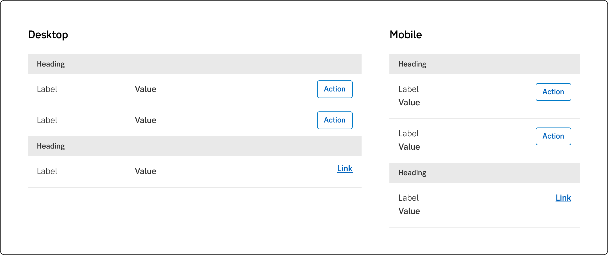The image size is (608, 255).
Task: Click the first Action button in Mobile layout
Action: [x=553, y=92]
